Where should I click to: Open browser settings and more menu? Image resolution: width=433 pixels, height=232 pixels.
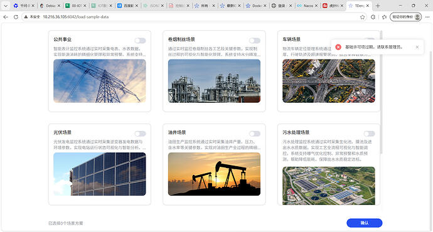coord(427,17)
